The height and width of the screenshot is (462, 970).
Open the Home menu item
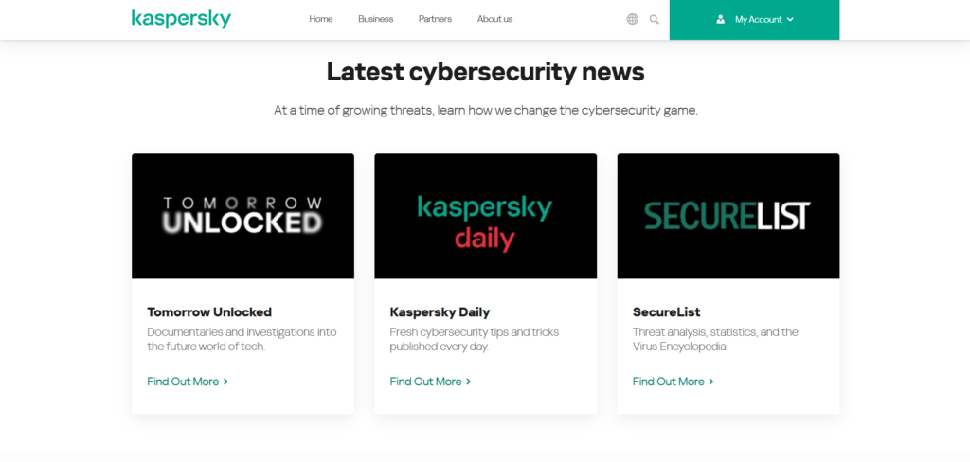321,19
